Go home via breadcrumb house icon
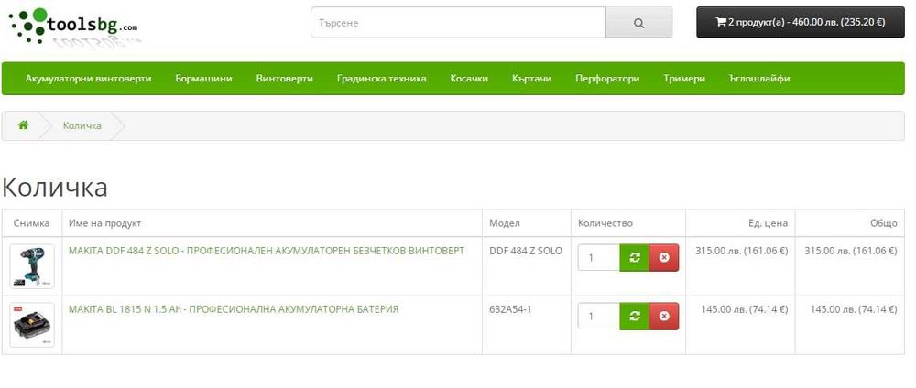 point(24,124)
